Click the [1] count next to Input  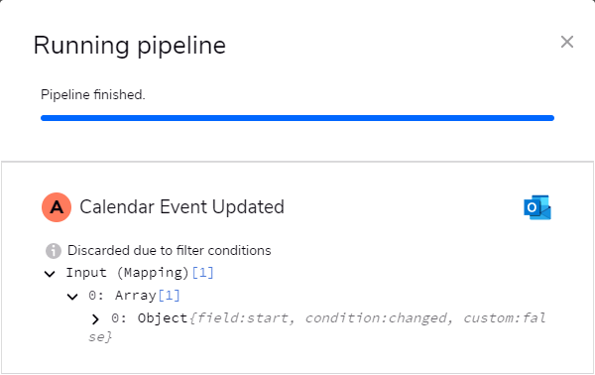tap(203, 273)
